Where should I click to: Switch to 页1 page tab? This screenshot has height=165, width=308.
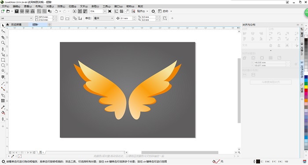click(x=41, y=152)
